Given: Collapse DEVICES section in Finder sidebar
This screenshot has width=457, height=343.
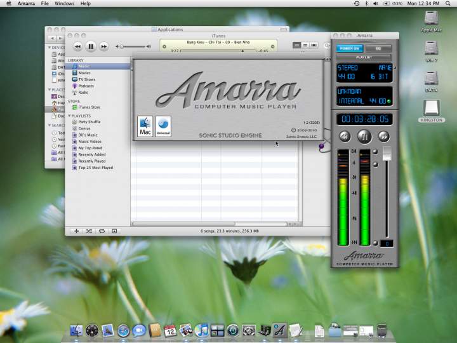Looking at the screenshot, I should (50, 47).
